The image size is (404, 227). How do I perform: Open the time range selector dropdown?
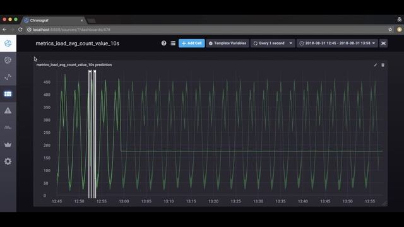tap(337, 44)
